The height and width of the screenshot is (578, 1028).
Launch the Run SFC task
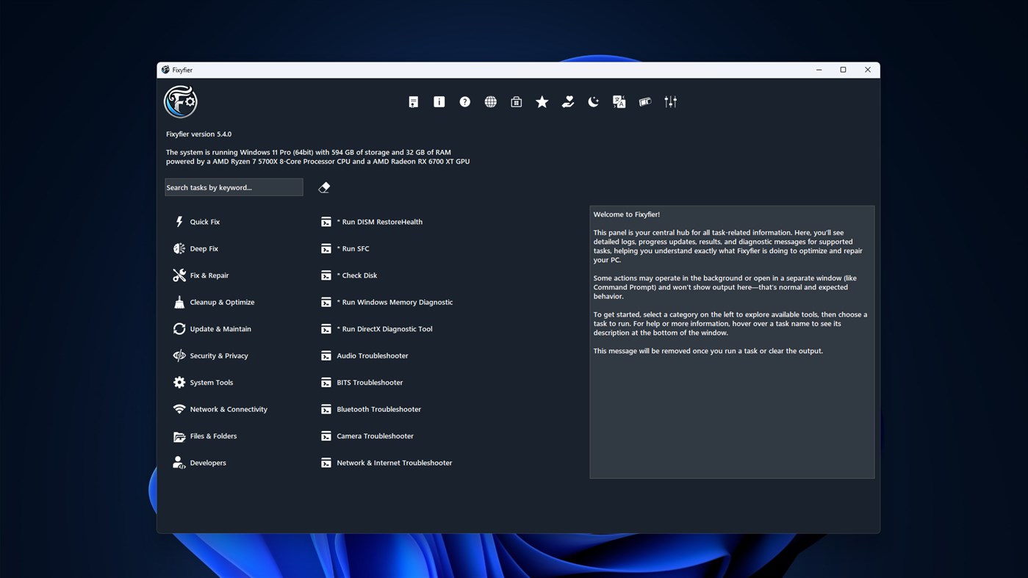[345, 249]
